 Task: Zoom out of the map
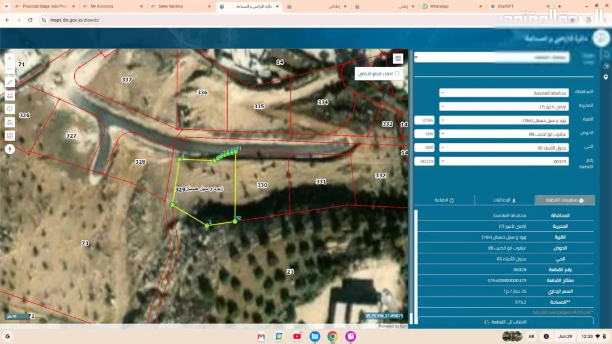point(10,69)
